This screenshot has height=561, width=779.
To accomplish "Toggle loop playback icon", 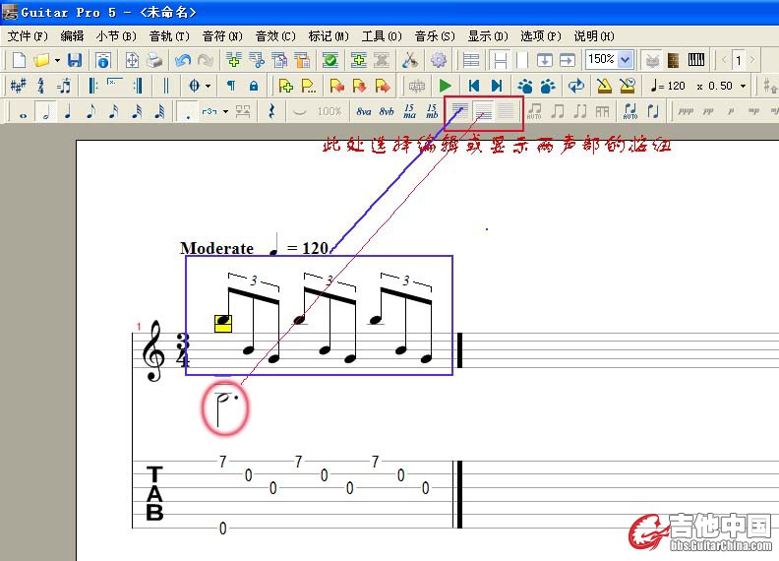I will point(576,86).
